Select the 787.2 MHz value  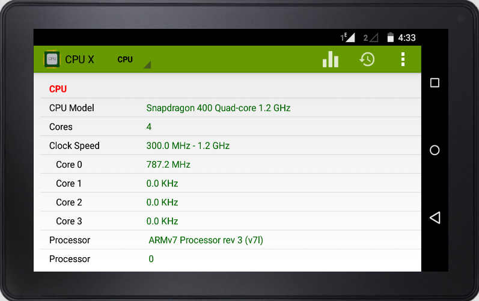pos(168,165)
